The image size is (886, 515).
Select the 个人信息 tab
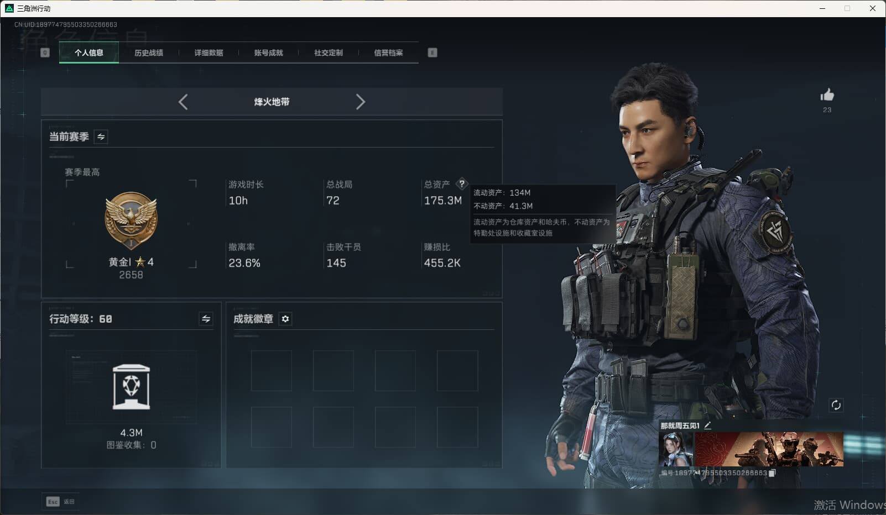[89, 53]
